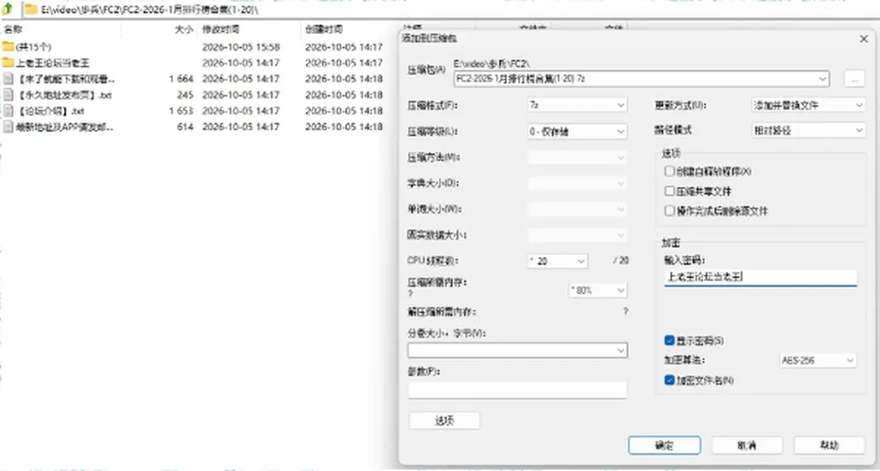Click the green up-folder arrow icon
880x471 pixels.
[7, 9]
